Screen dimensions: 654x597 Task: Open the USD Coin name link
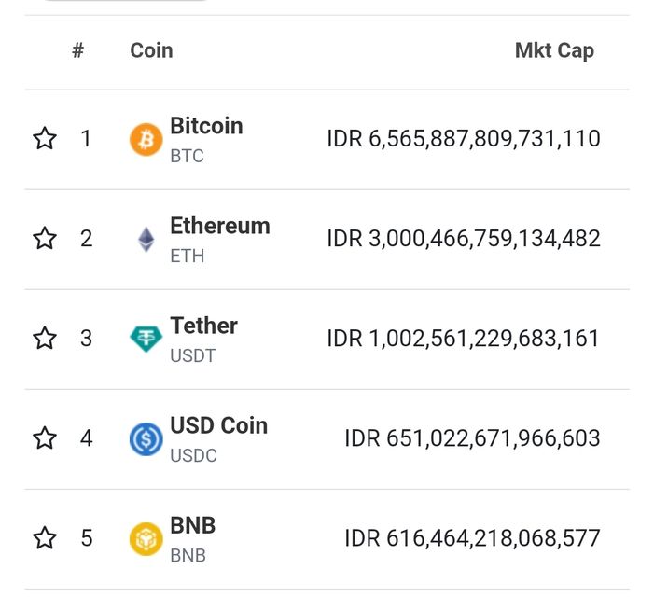[x=218, y=426]
